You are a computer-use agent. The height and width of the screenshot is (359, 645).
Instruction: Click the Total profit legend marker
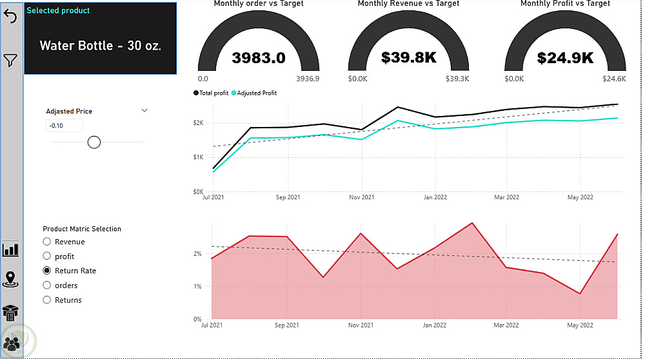196,93
